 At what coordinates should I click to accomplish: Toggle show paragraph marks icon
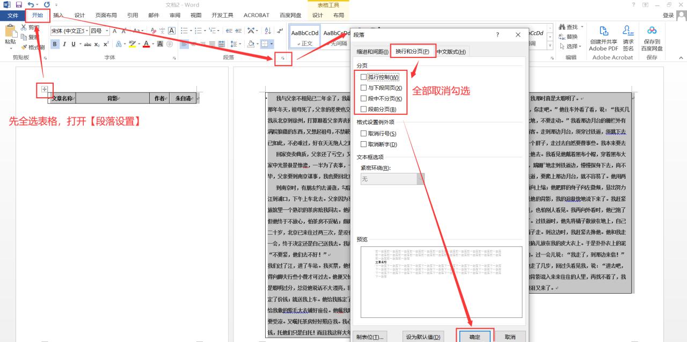(281, 31)
